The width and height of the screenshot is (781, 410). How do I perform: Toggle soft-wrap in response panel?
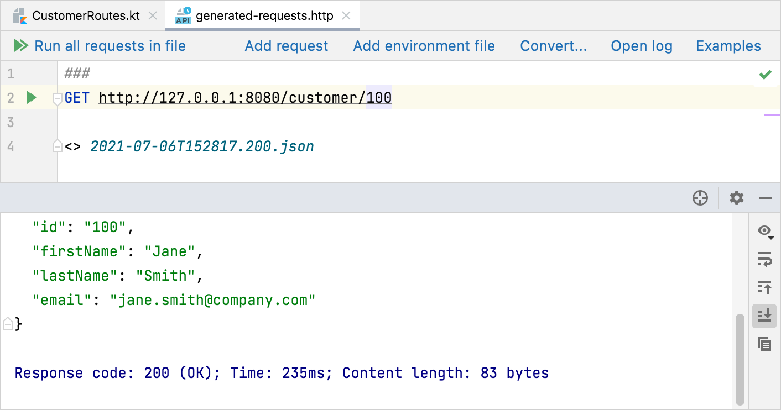click(x=764, y=259)
